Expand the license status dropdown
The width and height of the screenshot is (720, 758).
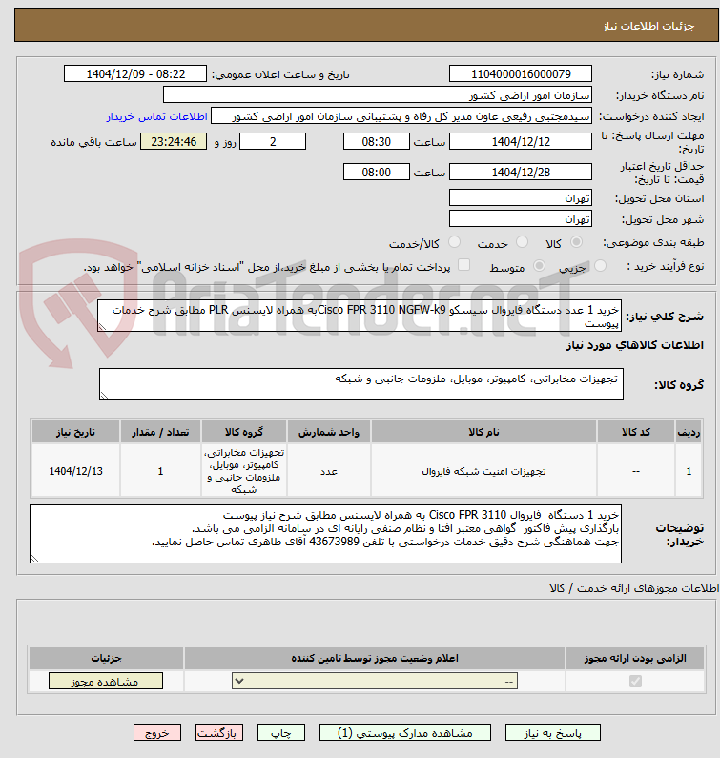click(375, 681)
